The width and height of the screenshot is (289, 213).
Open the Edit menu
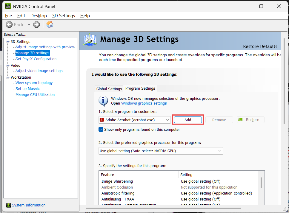[x=21, y=16]
